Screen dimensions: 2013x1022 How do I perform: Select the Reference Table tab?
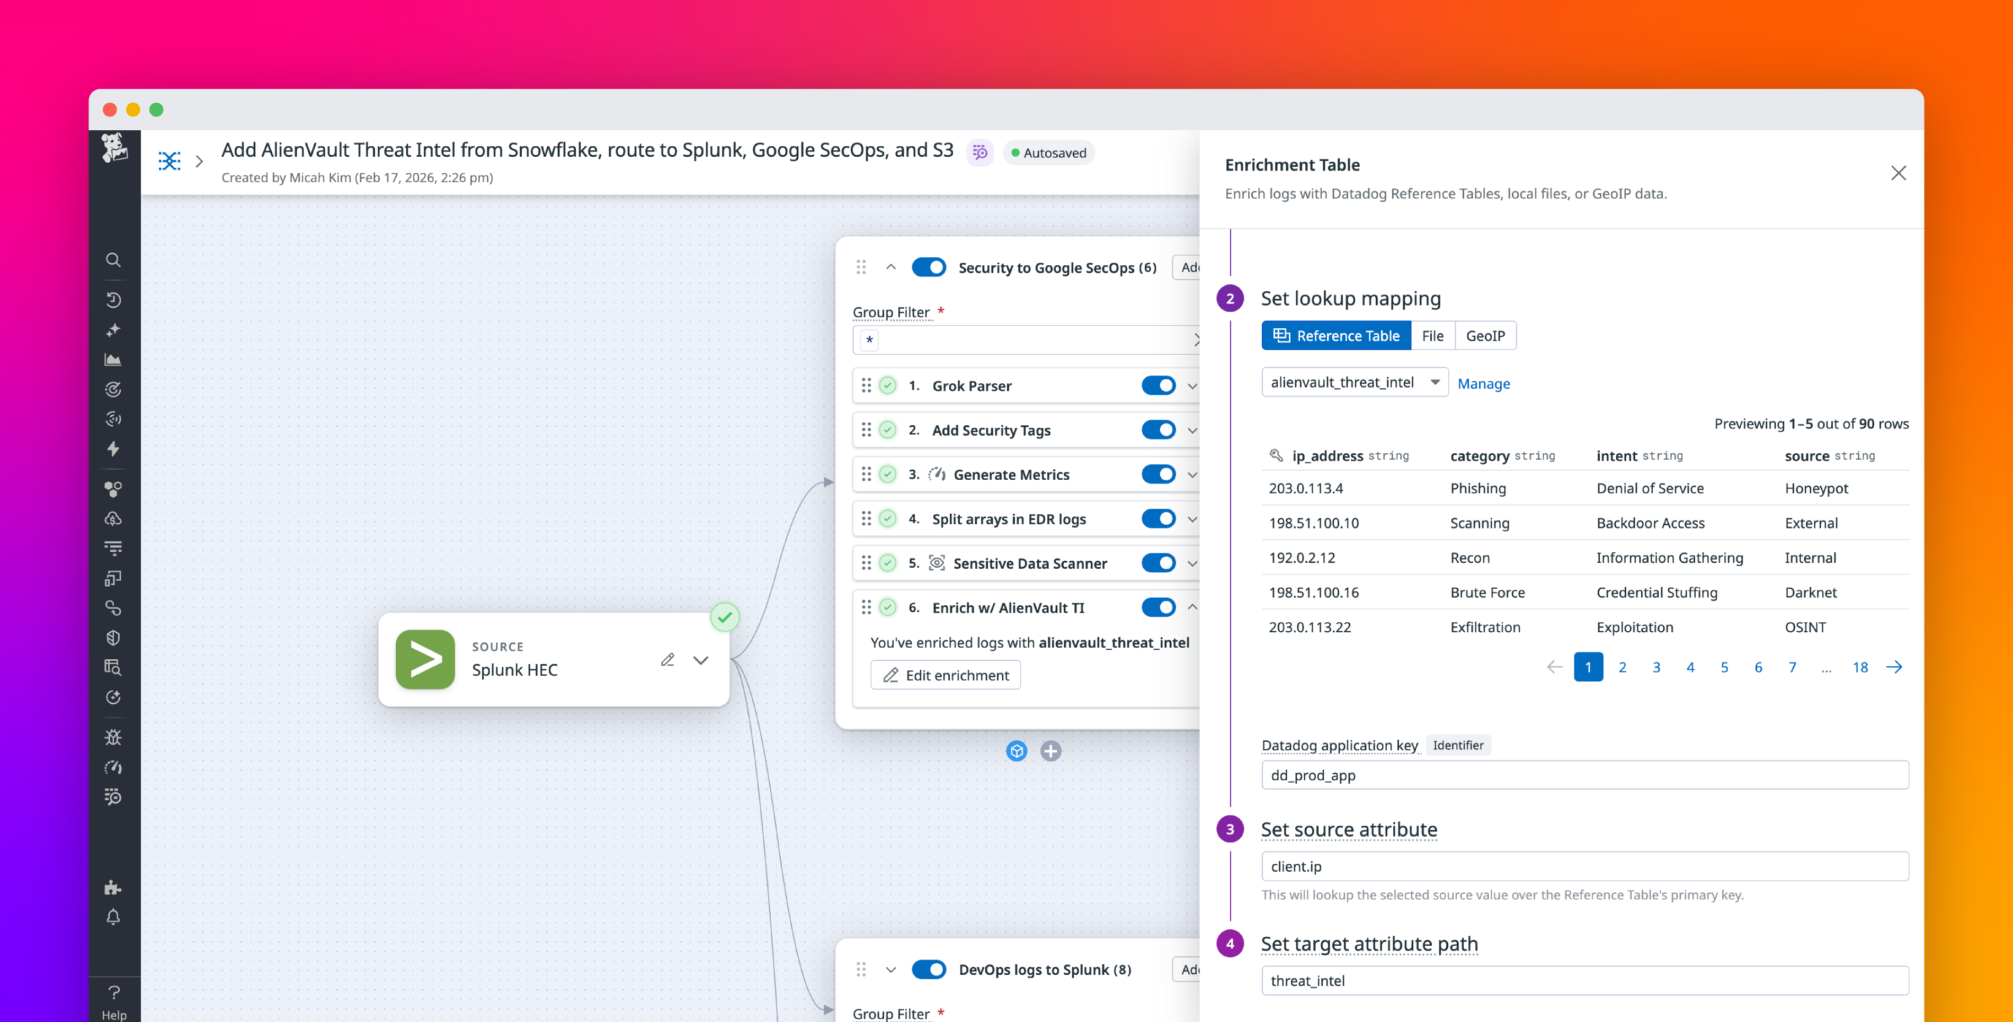pyautogui.click(x=1337, y=336)
